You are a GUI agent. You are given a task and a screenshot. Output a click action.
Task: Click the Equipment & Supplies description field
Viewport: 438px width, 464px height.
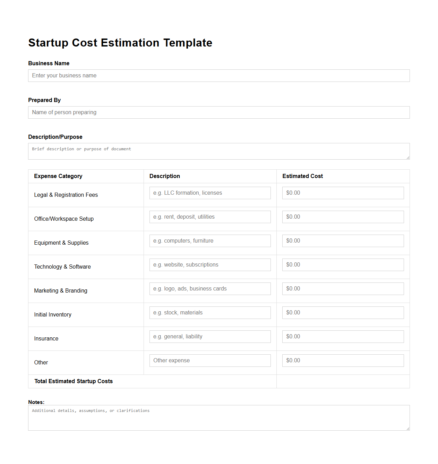point(210,241)
